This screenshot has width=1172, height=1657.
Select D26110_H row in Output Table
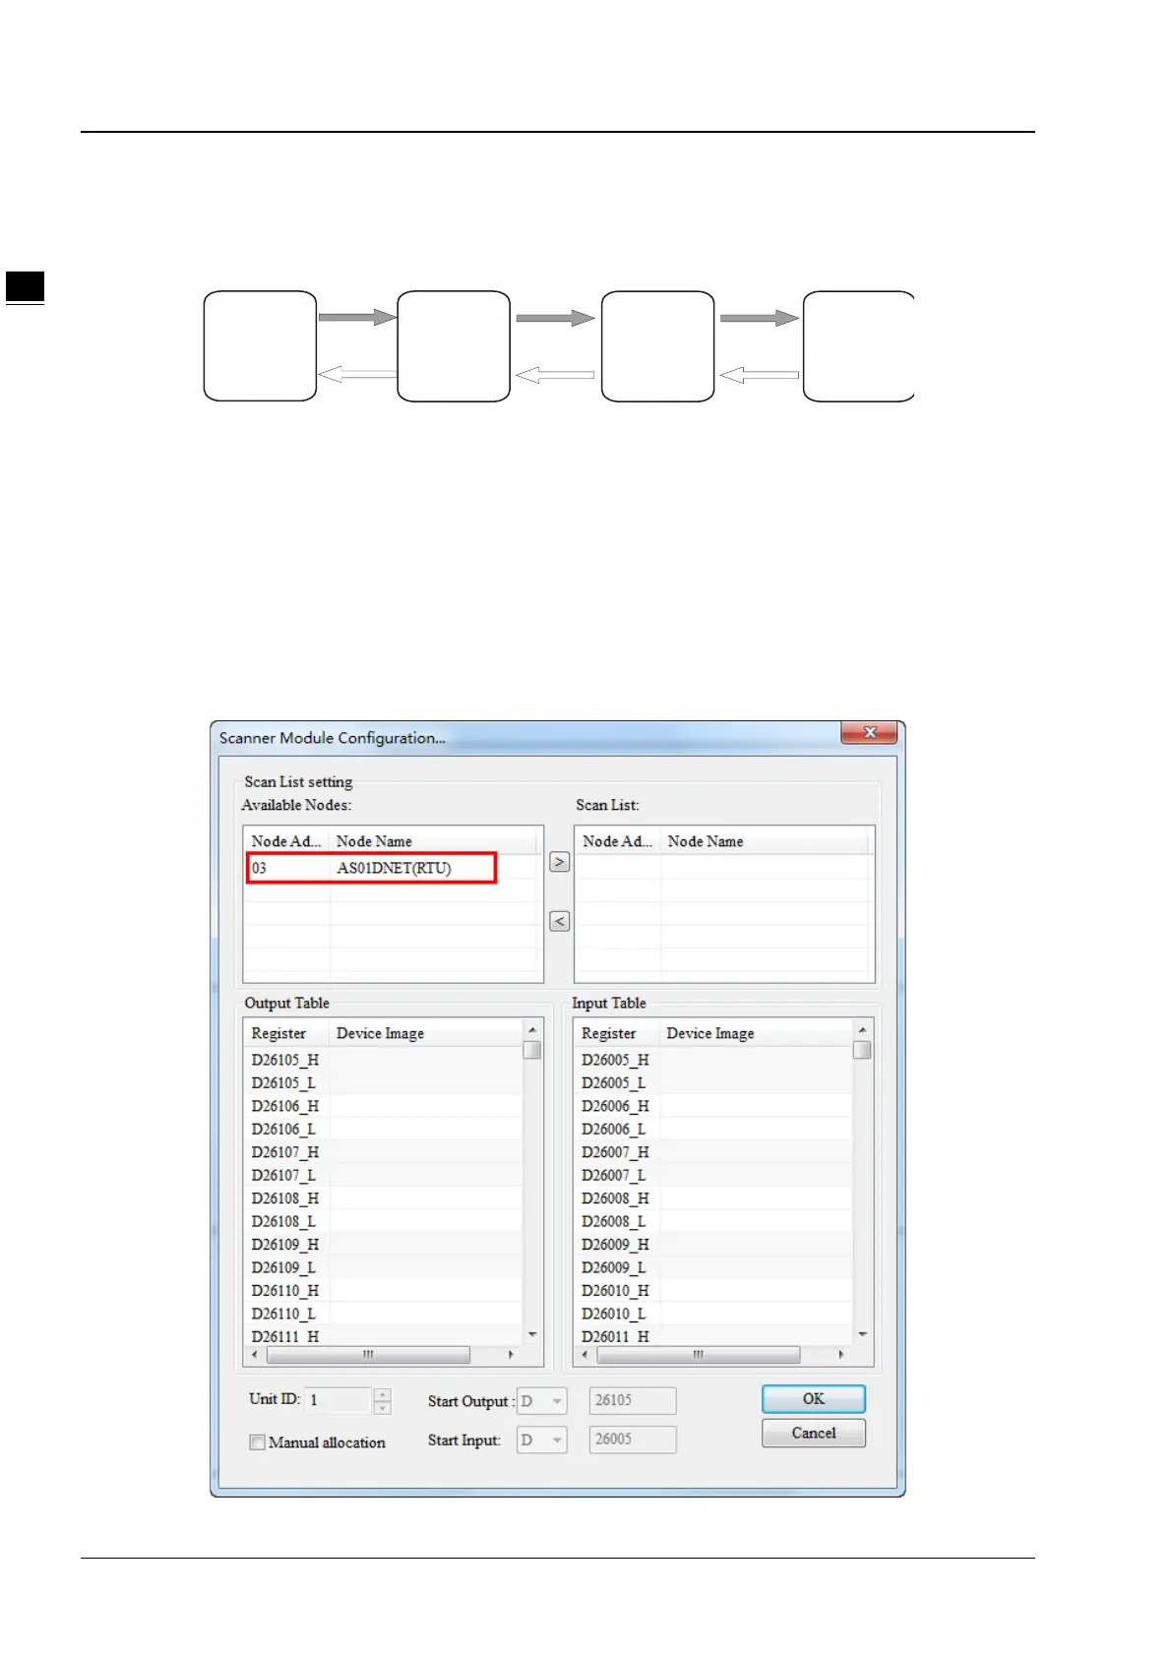pos(384,1291)
